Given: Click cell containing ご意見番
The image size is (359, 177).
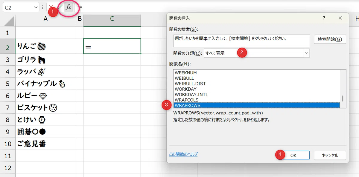Looking at the screenshot, I should coord(45,144).
